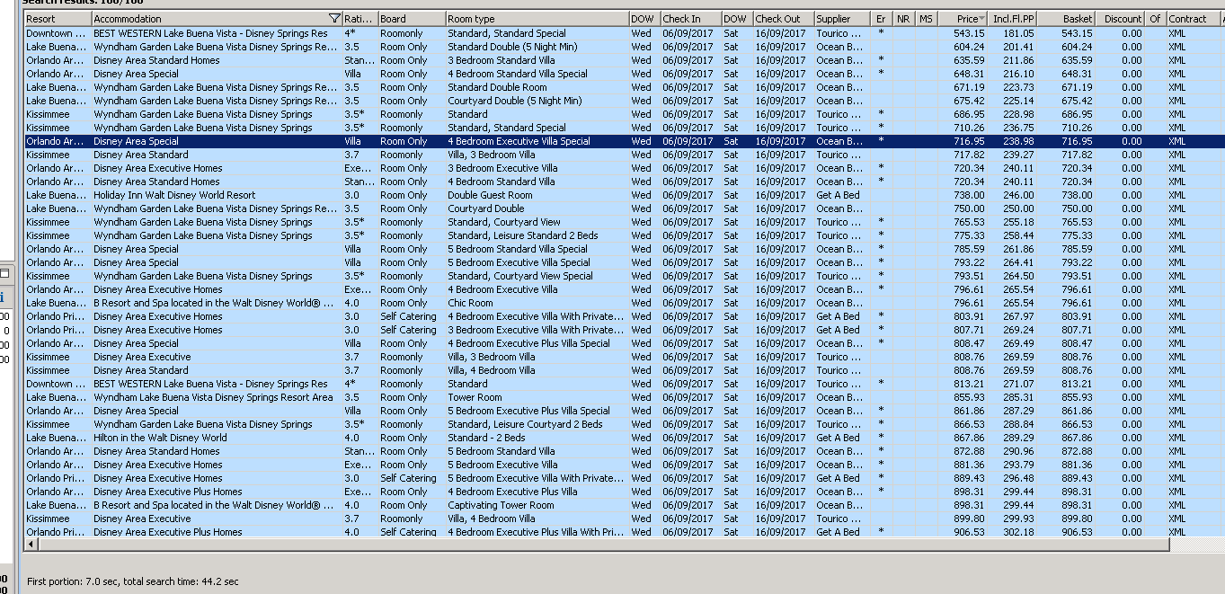Click 5 Bedroom Standard Villa Special cell
Viewport: 1225px width, 594px height.
coord(518,249)
